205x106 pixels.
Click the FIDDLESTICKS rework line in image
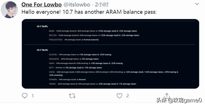pyautogui.click(x=74, y=40)
